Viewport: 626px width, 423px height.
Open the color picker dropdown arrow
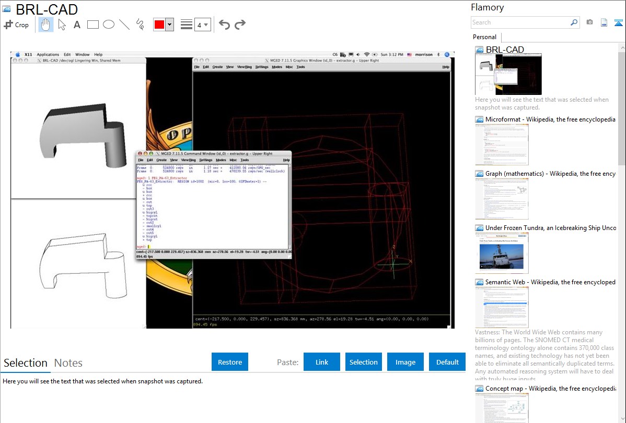(x=169, y=25)
